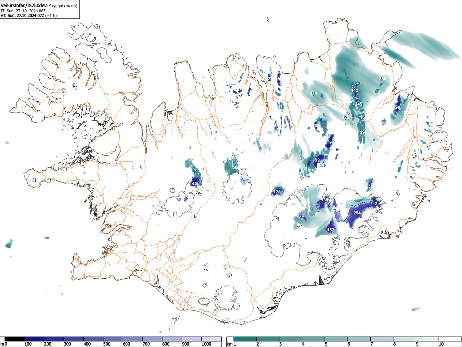This screenshot has height=347, width=462.
Task: Click the '2' tick label in km legend
Action: coord(258,344)
